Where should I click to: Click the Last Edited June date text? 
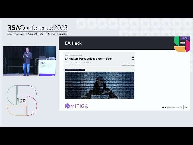[x=128, y=65]
